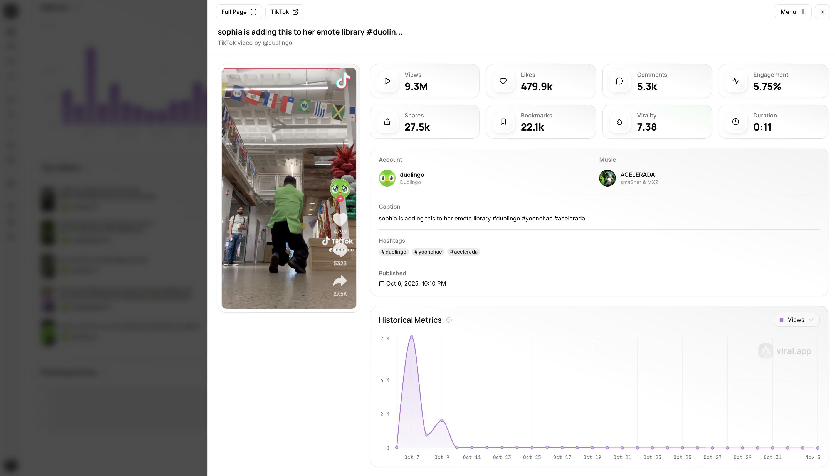Screen dimensions: 835x476
Task: Open the Menu options button
Action: coord(793,12)
